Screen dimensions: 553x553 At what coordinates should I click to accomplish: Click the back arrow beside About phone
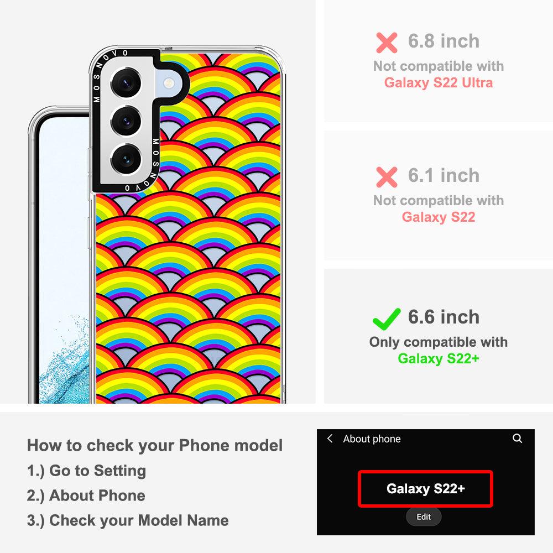pyautogui.click(x=330, y=439)
